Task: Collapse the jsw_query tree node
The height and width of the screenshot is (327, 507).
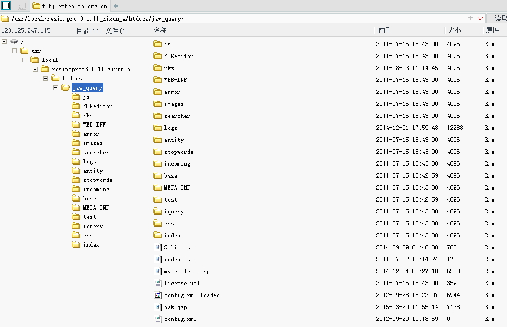Action: coord(56,87)
